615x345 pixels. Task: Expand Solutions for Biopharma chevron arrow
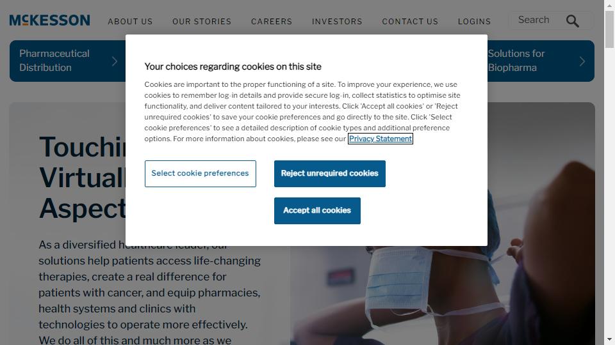click(582, 61)
